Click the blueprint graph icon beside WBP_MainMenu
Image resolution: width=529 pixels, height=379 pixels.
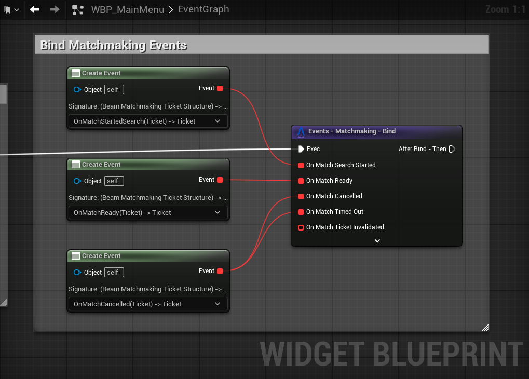[78, 10]
